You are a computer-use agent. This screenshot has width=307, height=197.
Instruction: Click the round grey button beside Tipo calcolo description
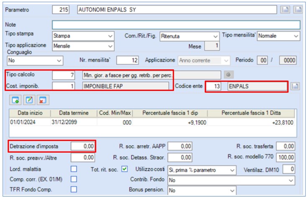click(x=228, y=75)
